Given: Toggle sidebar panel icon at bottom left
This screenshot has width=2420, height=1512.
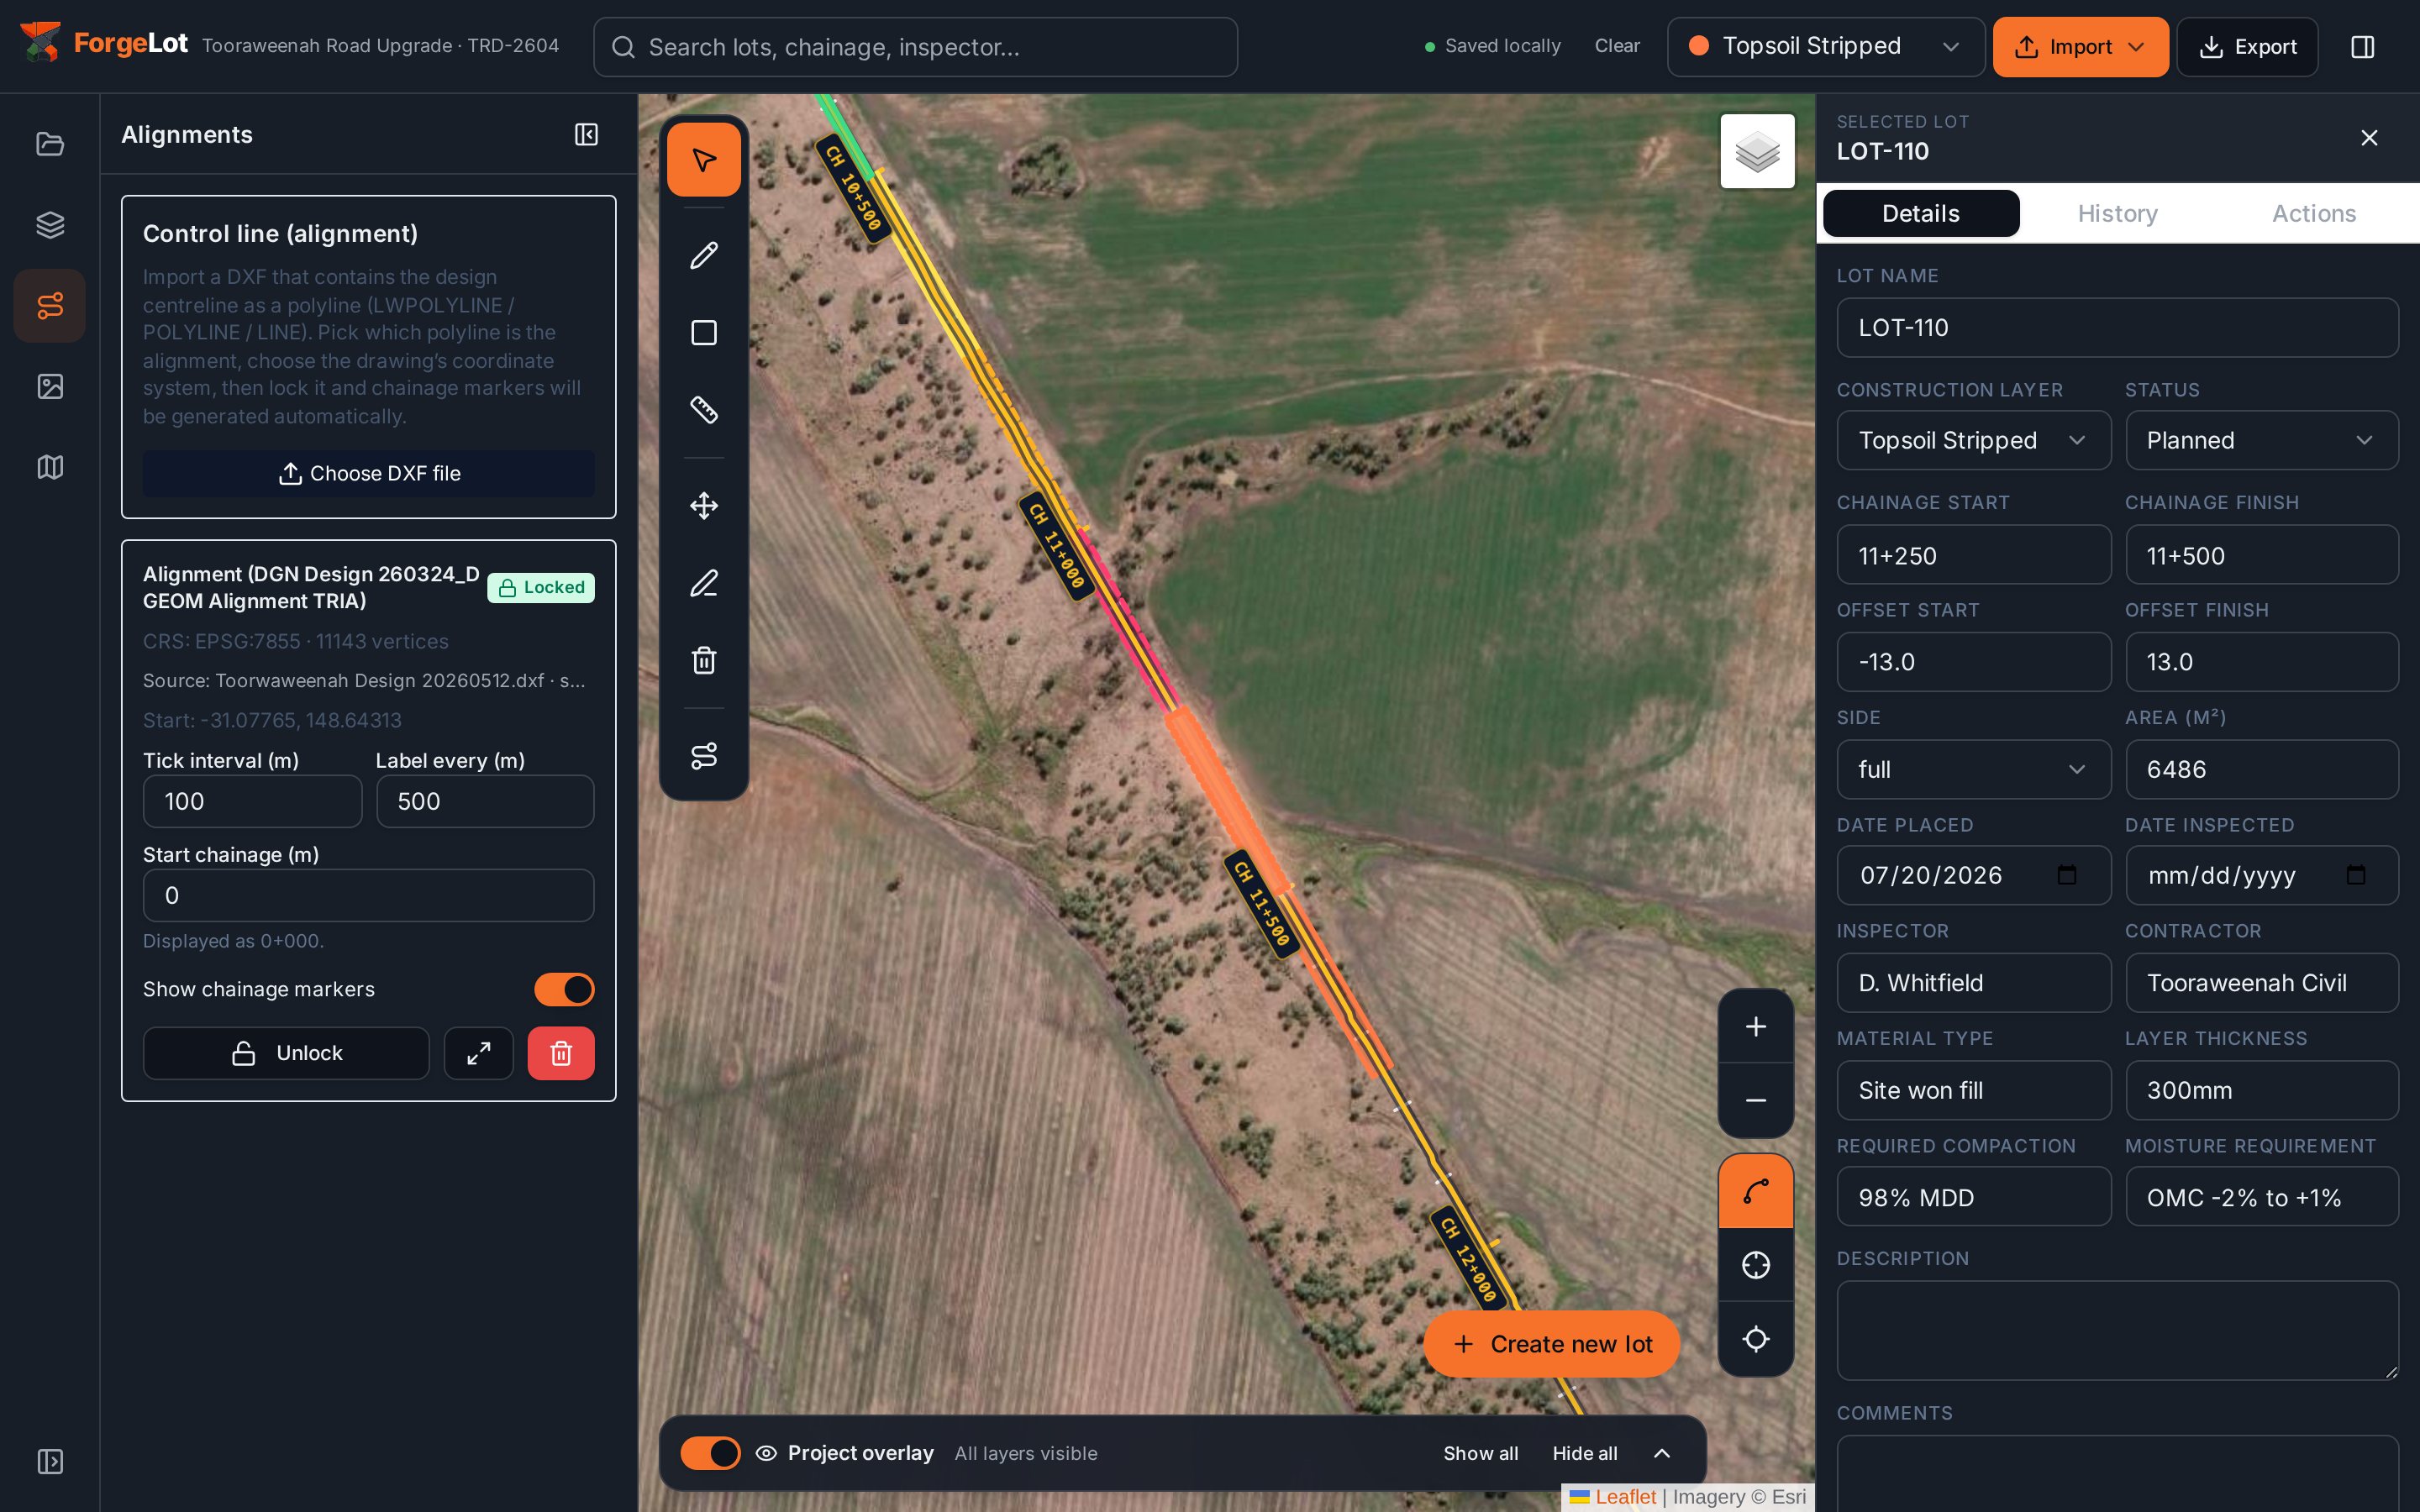Looking at the screenshot, I should (x=50, y=1461).
